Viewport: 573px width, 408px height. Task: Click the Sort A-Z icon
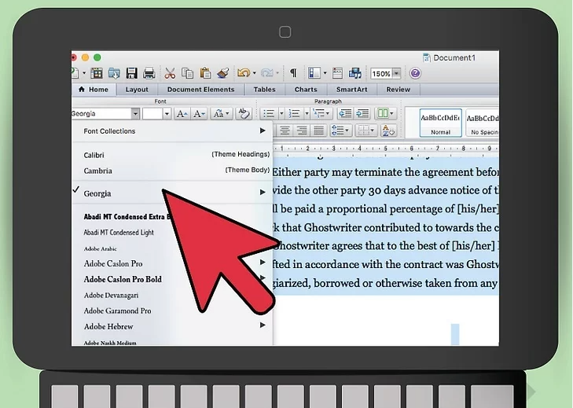click(388, 130)
